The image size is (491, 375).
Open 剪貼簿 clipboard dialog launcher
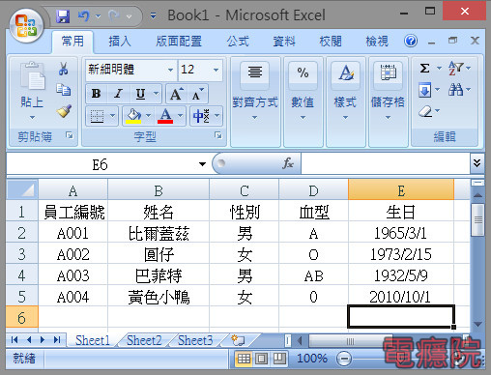click(70, 135)
